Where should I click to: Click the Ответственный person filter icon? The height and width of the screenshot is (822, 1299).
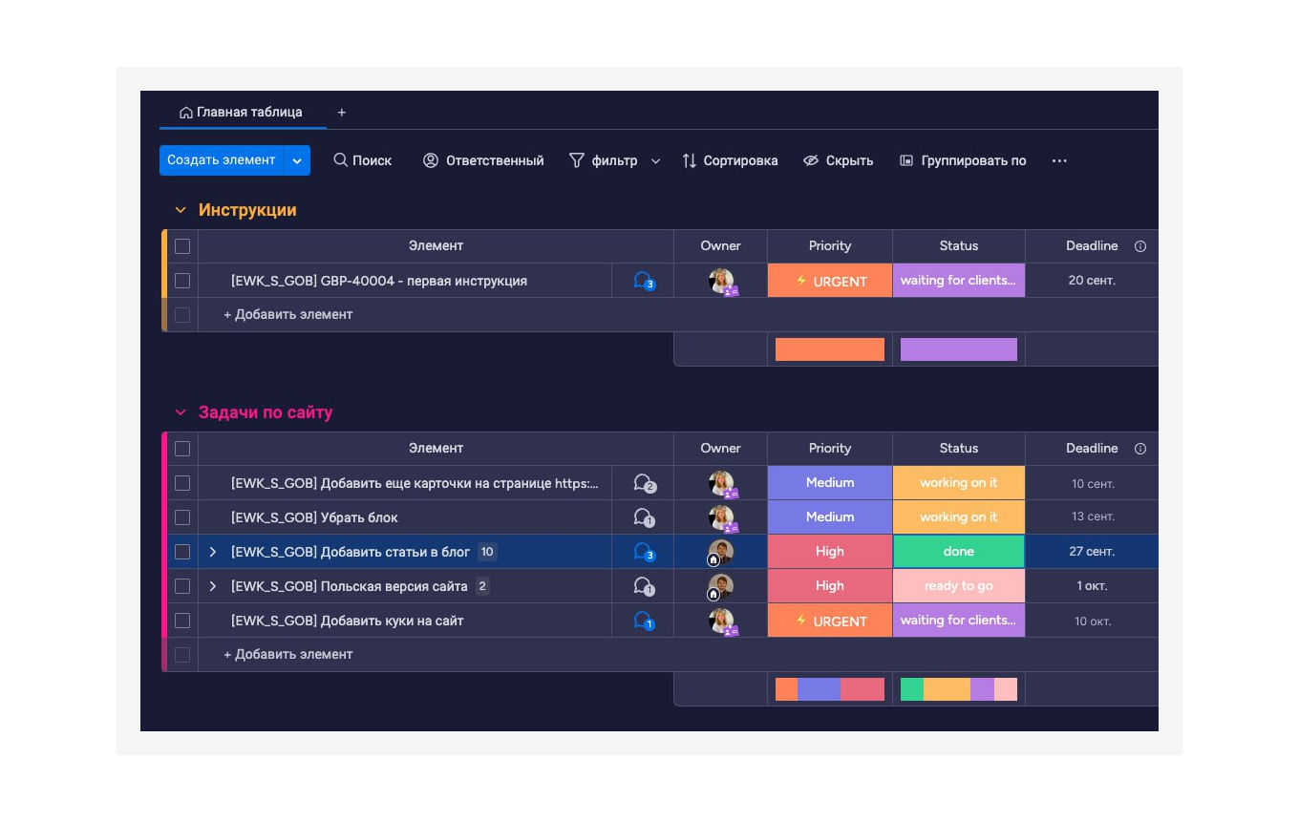431,160
